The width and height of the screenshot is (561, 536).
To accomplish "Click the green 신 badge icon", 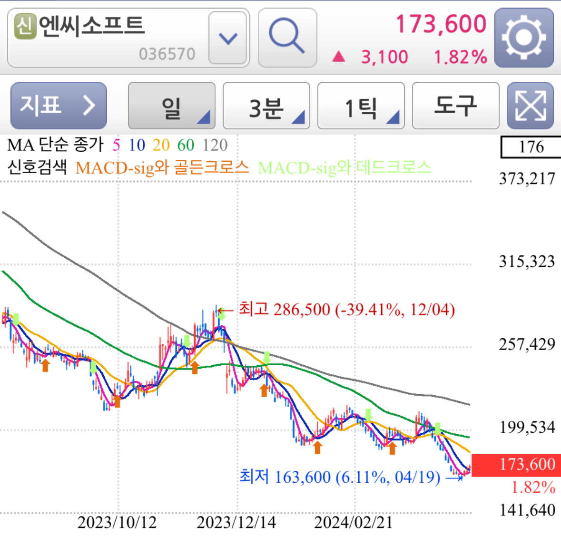I will [25, 26].
